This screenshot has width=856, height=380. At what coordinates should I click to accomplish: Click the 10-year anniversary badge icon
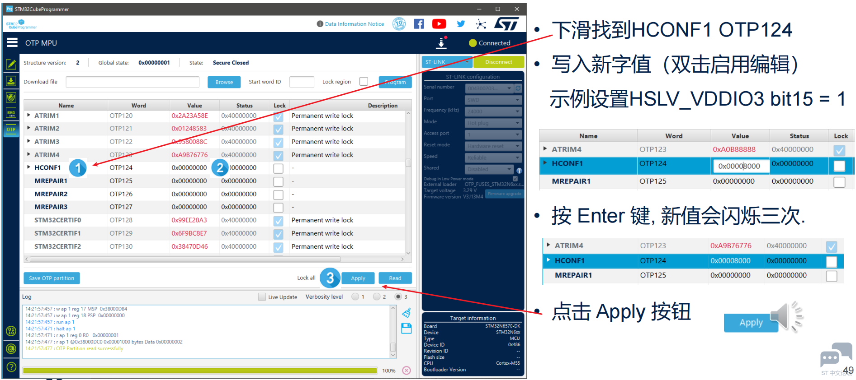(399, 24)
